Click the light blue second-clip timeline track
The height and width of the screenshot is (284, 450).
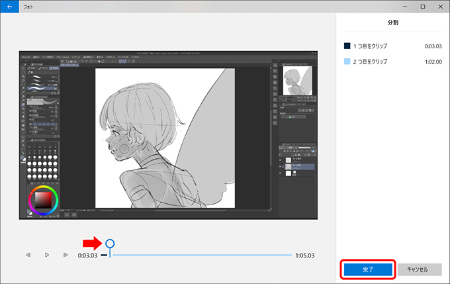(199, 255)
